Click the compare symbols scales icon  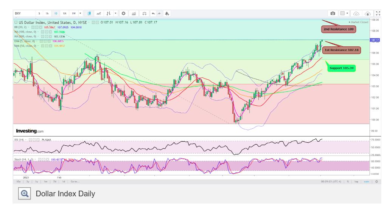point(144,13)
